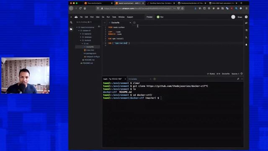Open file tree settings gear
This screenshot has width=268, height=151.
click(x=99, y=26)
